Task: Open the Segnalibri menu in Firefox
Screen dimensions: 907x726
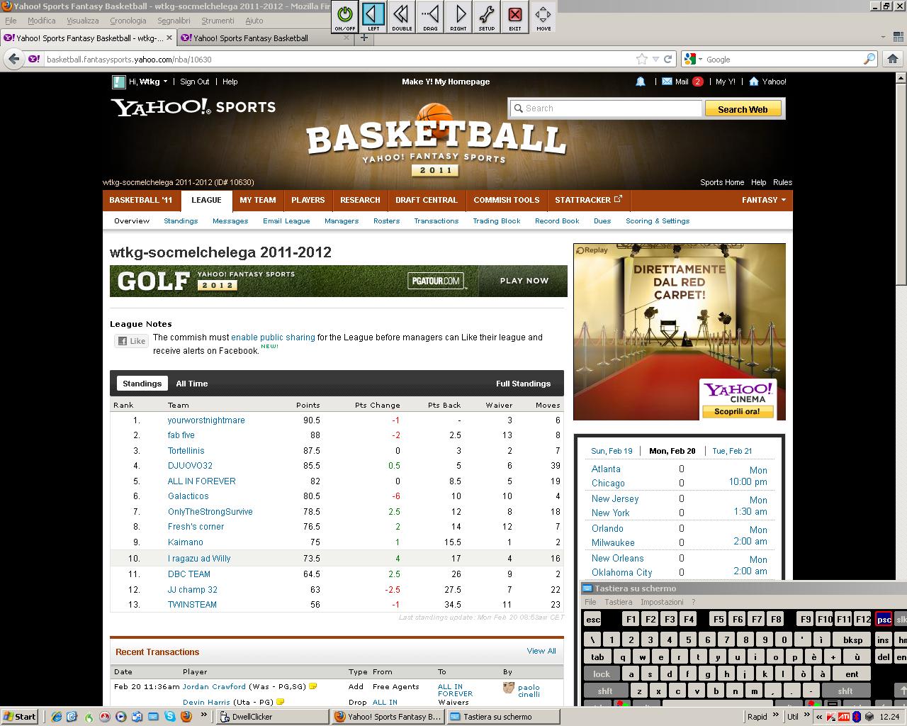Action: point(174,21)
